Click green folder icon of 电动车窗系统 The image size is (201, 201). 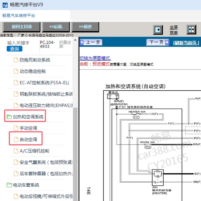[x=9, y=185]
